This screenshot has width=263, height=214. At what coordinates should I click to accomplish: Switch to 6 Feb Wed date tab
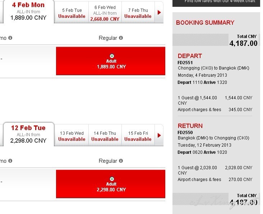pyautogui.click(x=105, y=13)
